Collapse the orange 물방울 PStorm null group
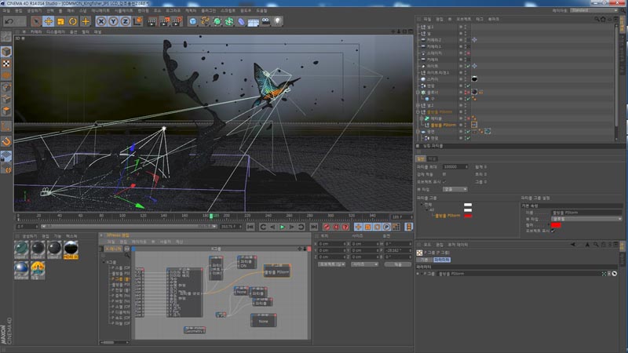Viewport: 628px width, 353px height. 418,111
